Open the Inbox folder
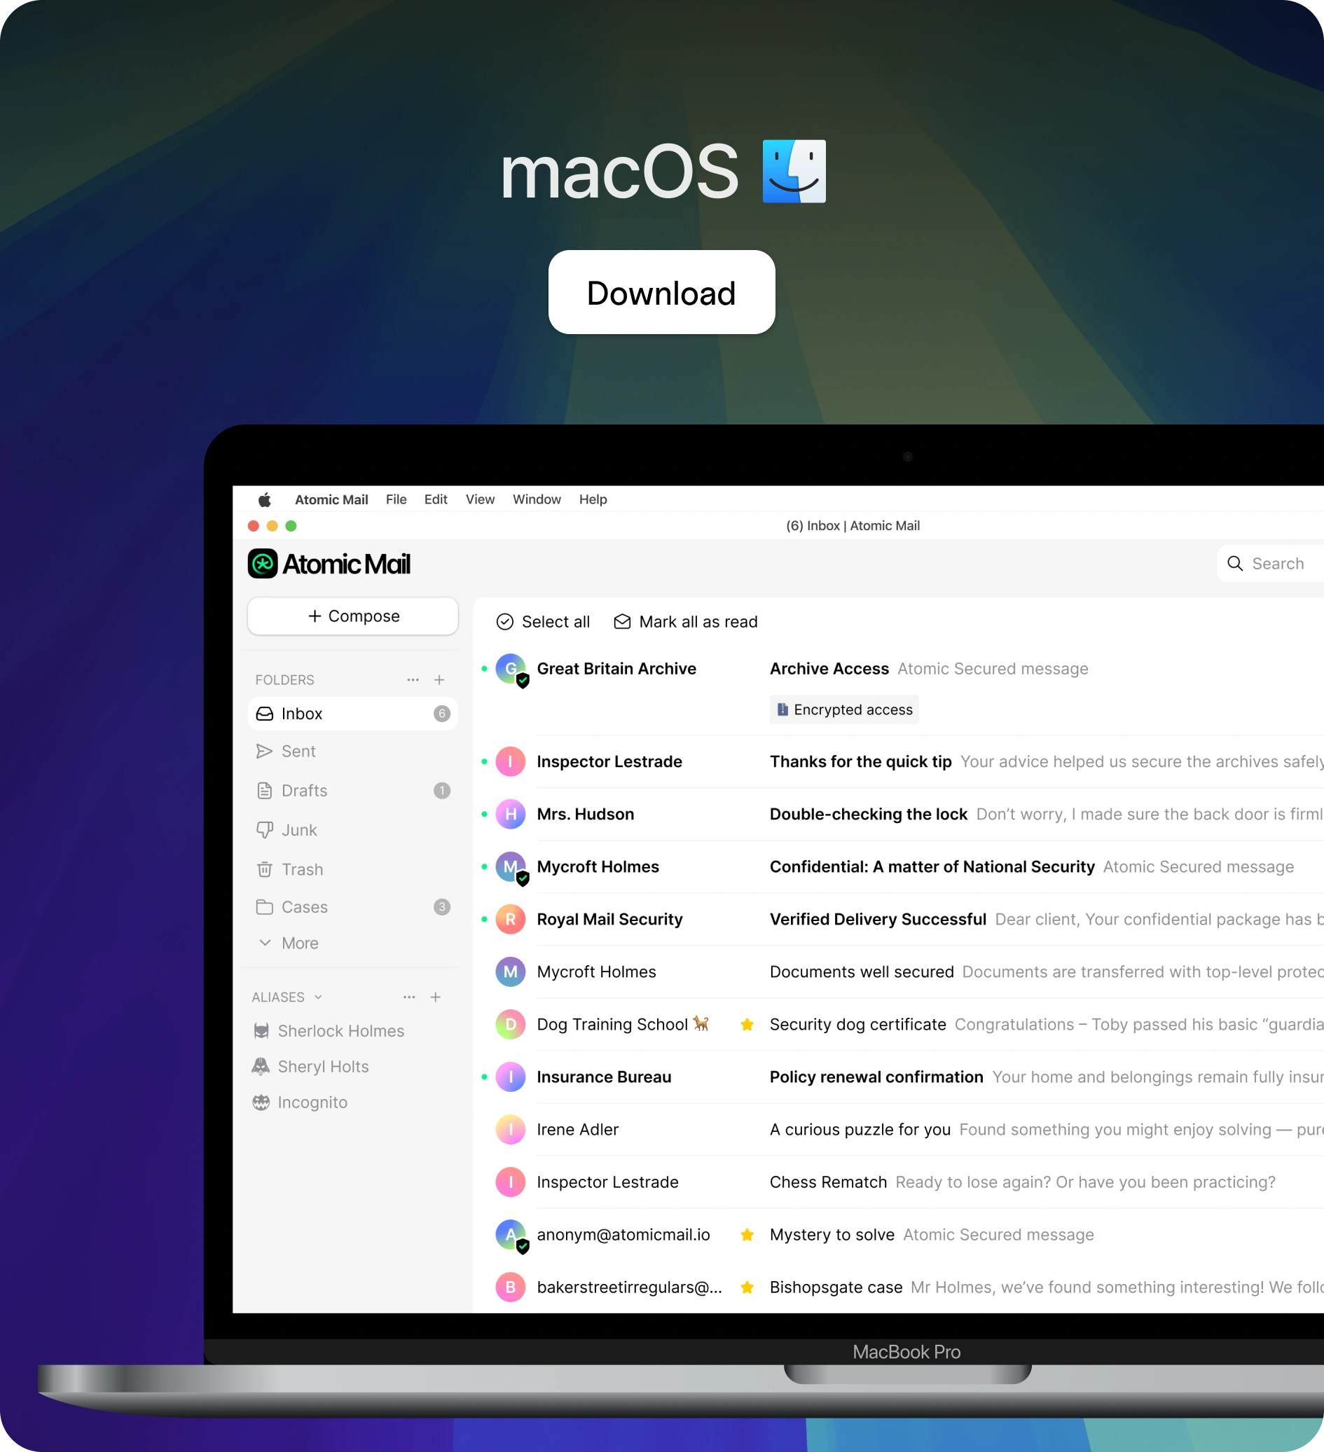The image size is (1324, 1452). (353, 714)
